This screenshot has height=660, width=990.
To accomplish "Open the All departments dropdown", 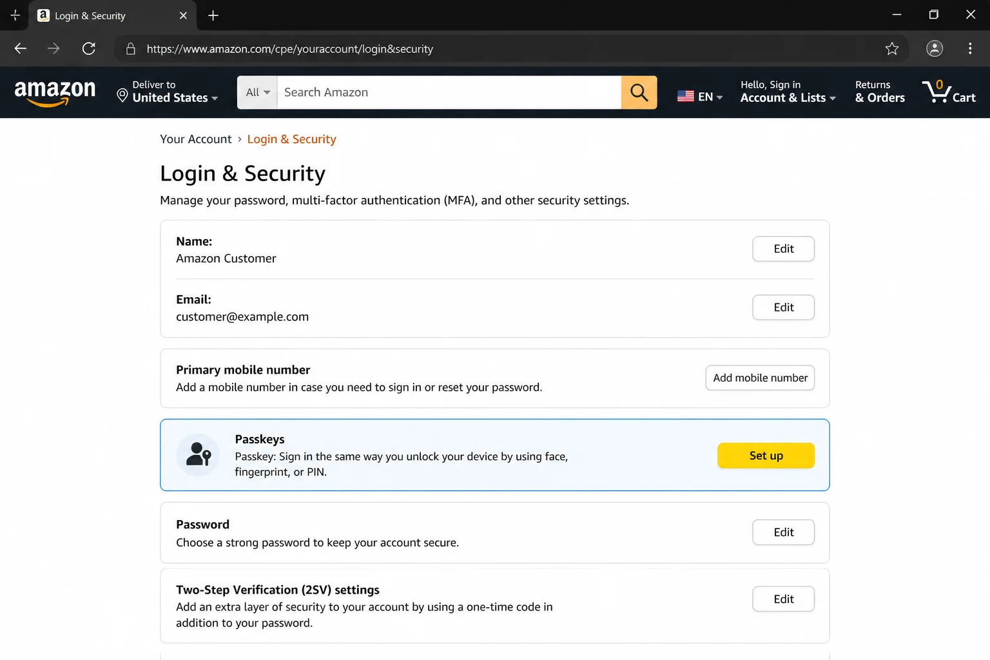I will click(257, 92).
